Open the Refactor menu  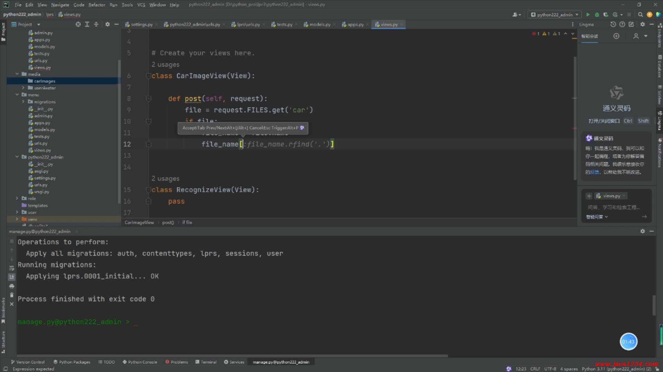[97, 5]
